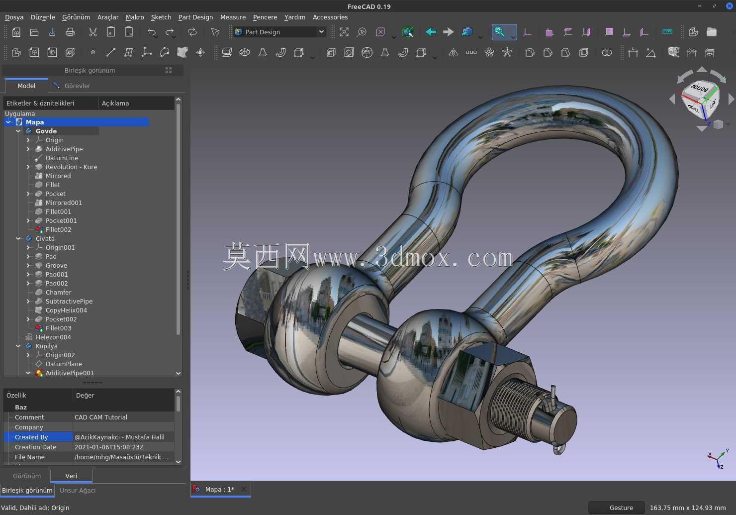The height and width of the screenshot is (515, 736).
Task: Open the Düzenle menu
Action: (x=43, y=17)
